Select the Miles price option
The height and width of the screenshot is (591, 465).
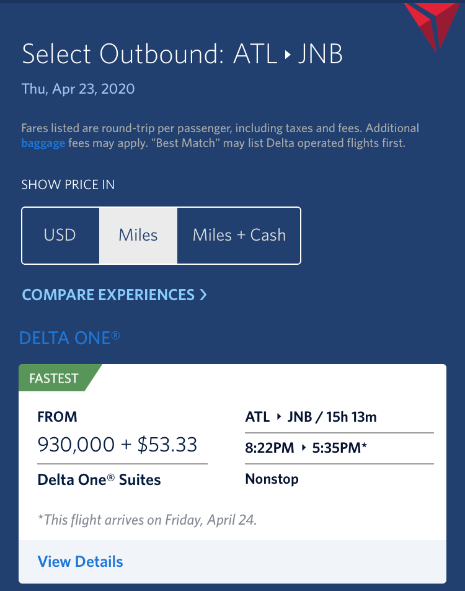pos(138,235)
